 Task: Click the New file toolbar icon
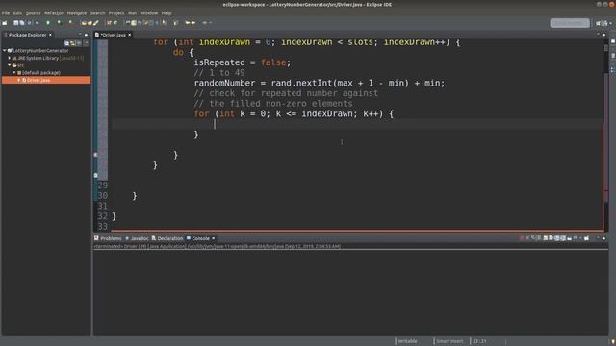click(5, 23)
